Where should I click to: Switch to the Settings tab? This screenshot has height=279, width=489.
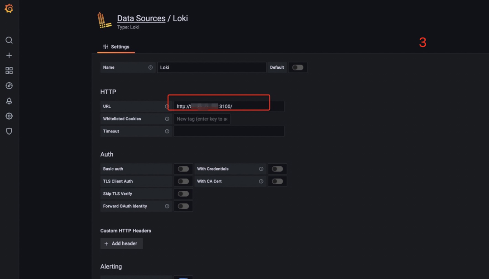pos(116,47)
